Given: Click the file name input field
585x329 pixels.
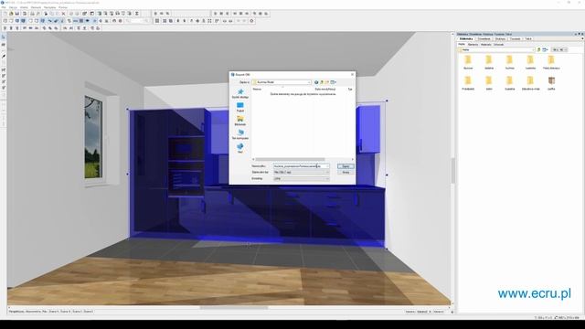Looking at the screenshot, I should 301,166.
